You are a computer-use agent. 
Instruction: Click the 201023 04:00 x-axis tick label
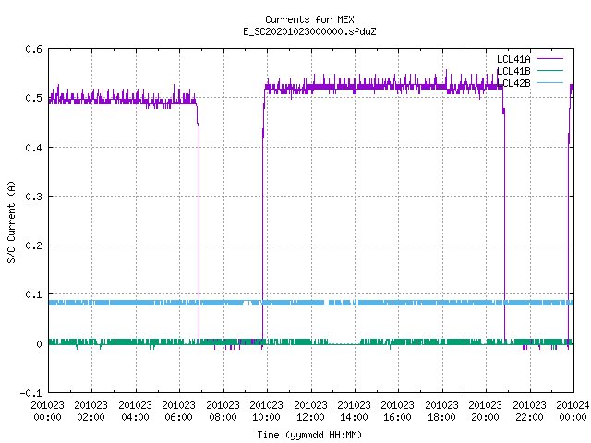(x=135, y=411)
